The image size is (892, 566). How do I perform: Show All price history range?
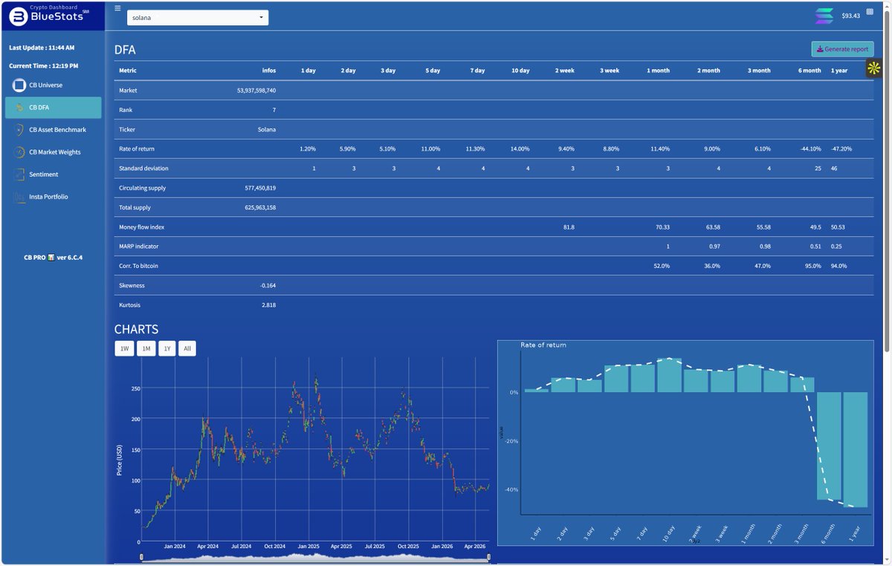tap(187, 348)
